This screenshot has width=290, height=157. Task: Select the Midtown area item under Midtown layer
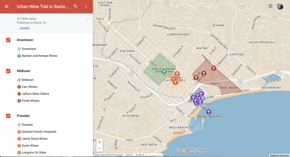(28, 80)
